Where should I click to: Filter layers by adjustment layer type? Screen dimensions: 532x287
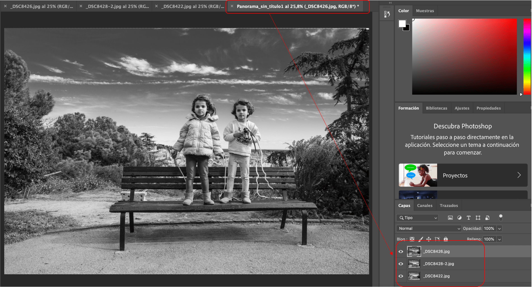pyautogui.click(x=459, y=218)
